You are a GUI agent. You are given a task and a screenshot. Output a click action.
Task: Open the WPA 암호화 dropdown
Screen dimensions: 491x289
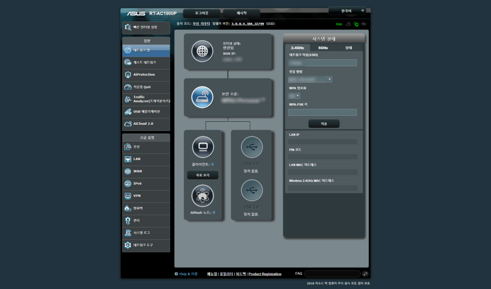294,96
